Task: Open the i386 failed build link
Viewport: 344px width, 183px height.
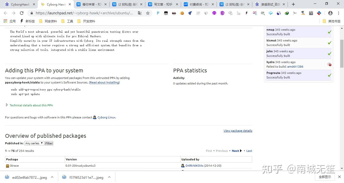Action: 300,67
